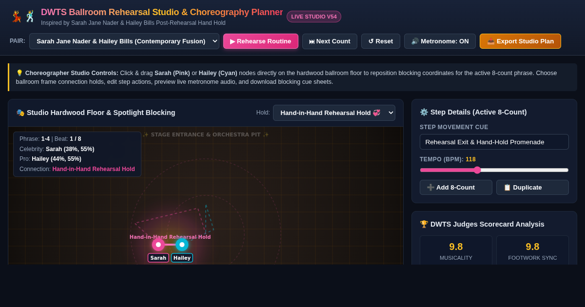Image resolution: width=585 pixels, height=307 pixels.
Task: Click the Pro Hailey coordinates line
Action: click(50, 159)
